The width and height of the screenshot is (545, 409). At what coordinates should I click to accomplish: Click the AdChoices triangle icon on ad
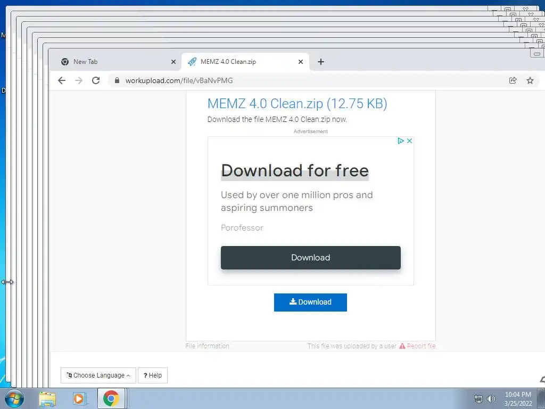(x=401, y=141)
